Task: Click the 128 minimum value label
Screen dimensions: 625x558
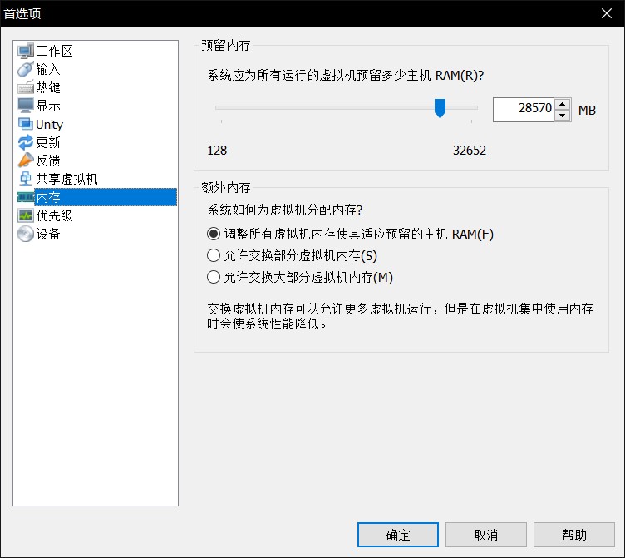Action: point(217,151)
